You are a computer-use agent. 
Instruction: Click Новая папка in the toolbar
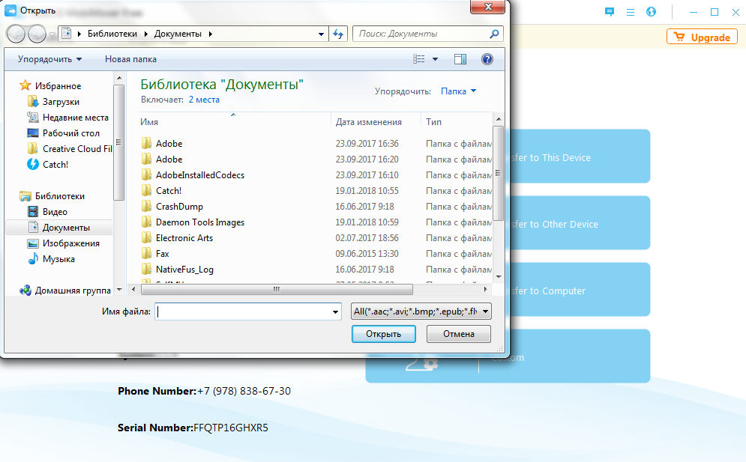pyautogui.click(x=130, y=59)
